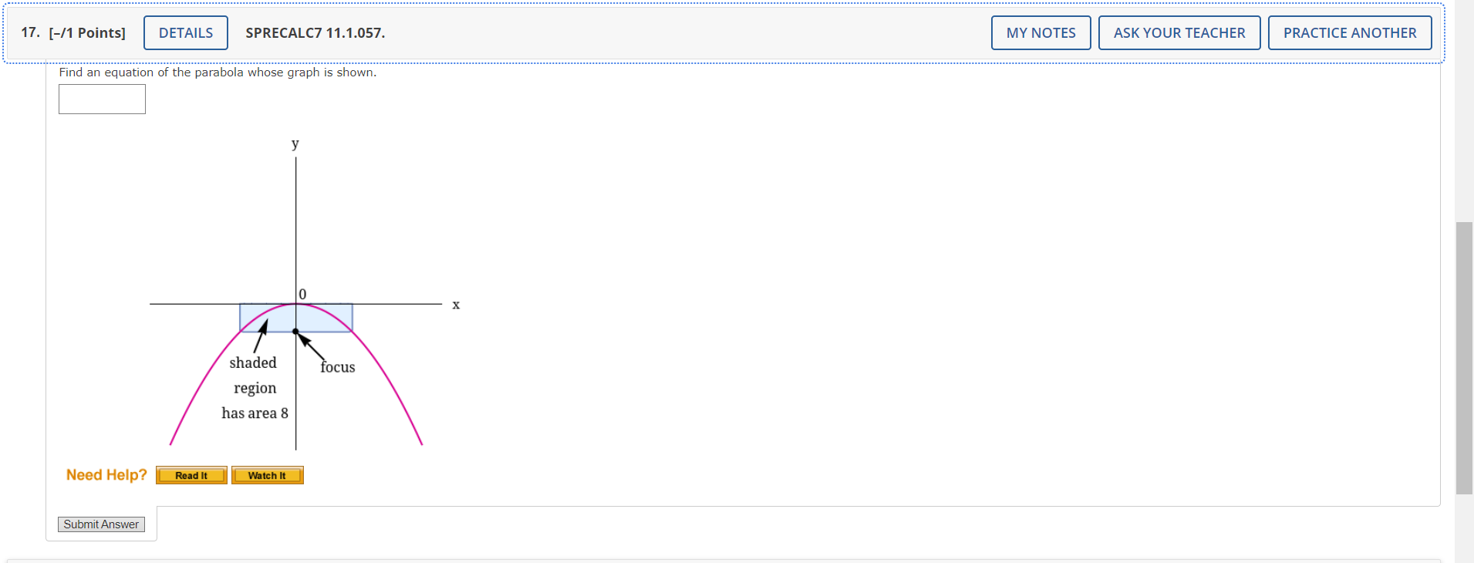The image size is (1474, 563).
Task: Click inside the answer input box
Action: pyautogui.click(x=102, y=99)
